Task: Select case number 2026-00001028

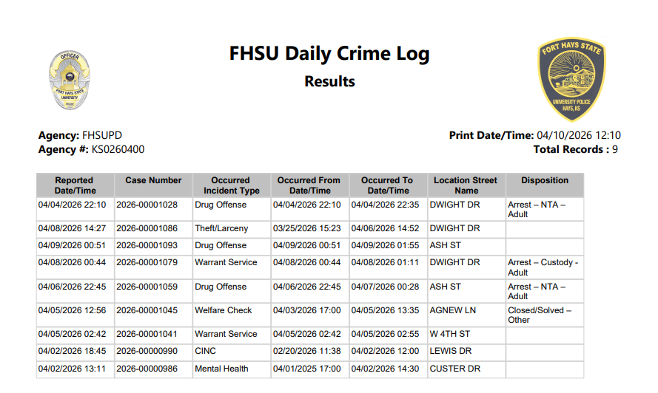Action: pyautogui.click(x=147, y=205)
